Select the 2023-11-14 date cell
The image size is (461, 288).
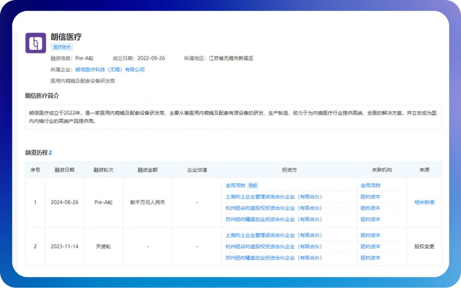[64, 247]
